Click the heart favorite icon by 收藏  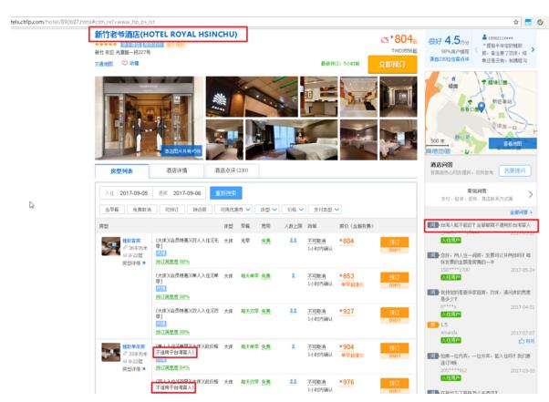(125, 63)
